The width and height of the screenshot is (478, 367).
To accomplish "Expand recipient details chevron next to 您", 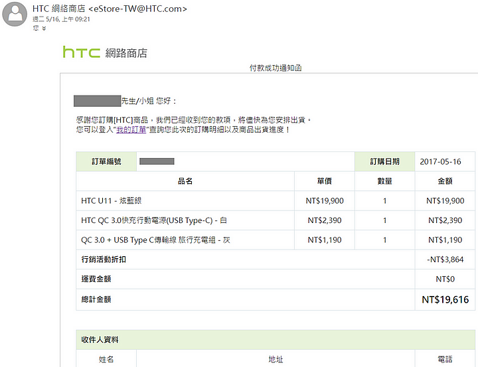I will coord(44,29).
